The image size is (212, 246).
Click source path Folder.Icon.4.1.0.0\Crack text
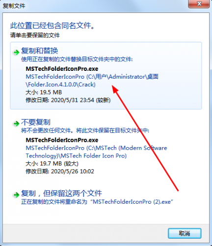pos(61,85)
